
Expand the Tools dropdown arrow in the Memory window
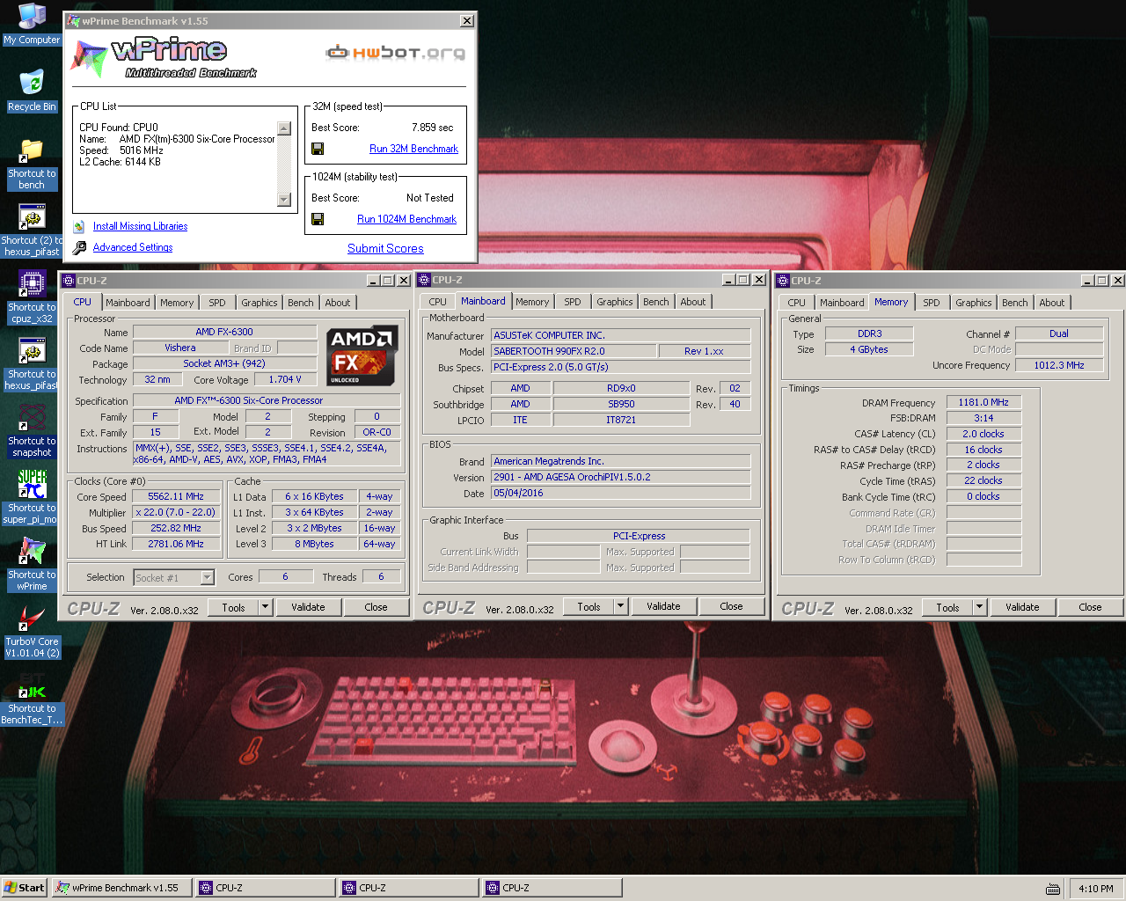(979, 607)
